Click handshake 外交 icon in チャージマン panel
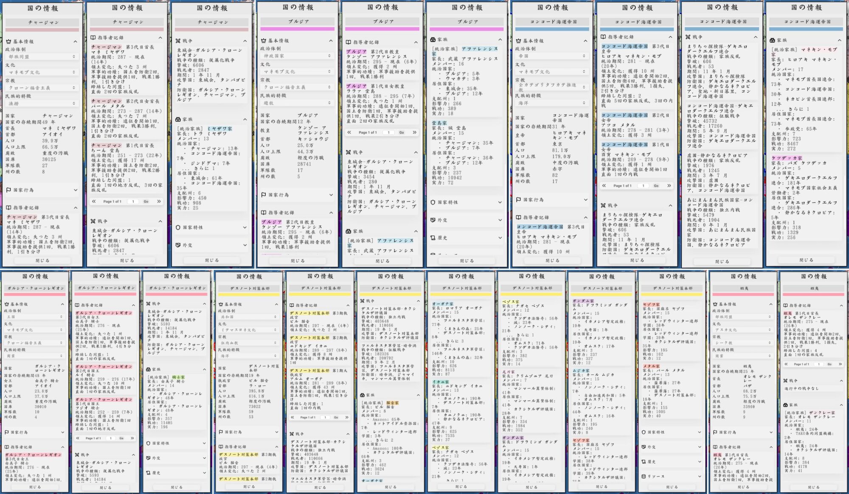 [x=178, y=245]
